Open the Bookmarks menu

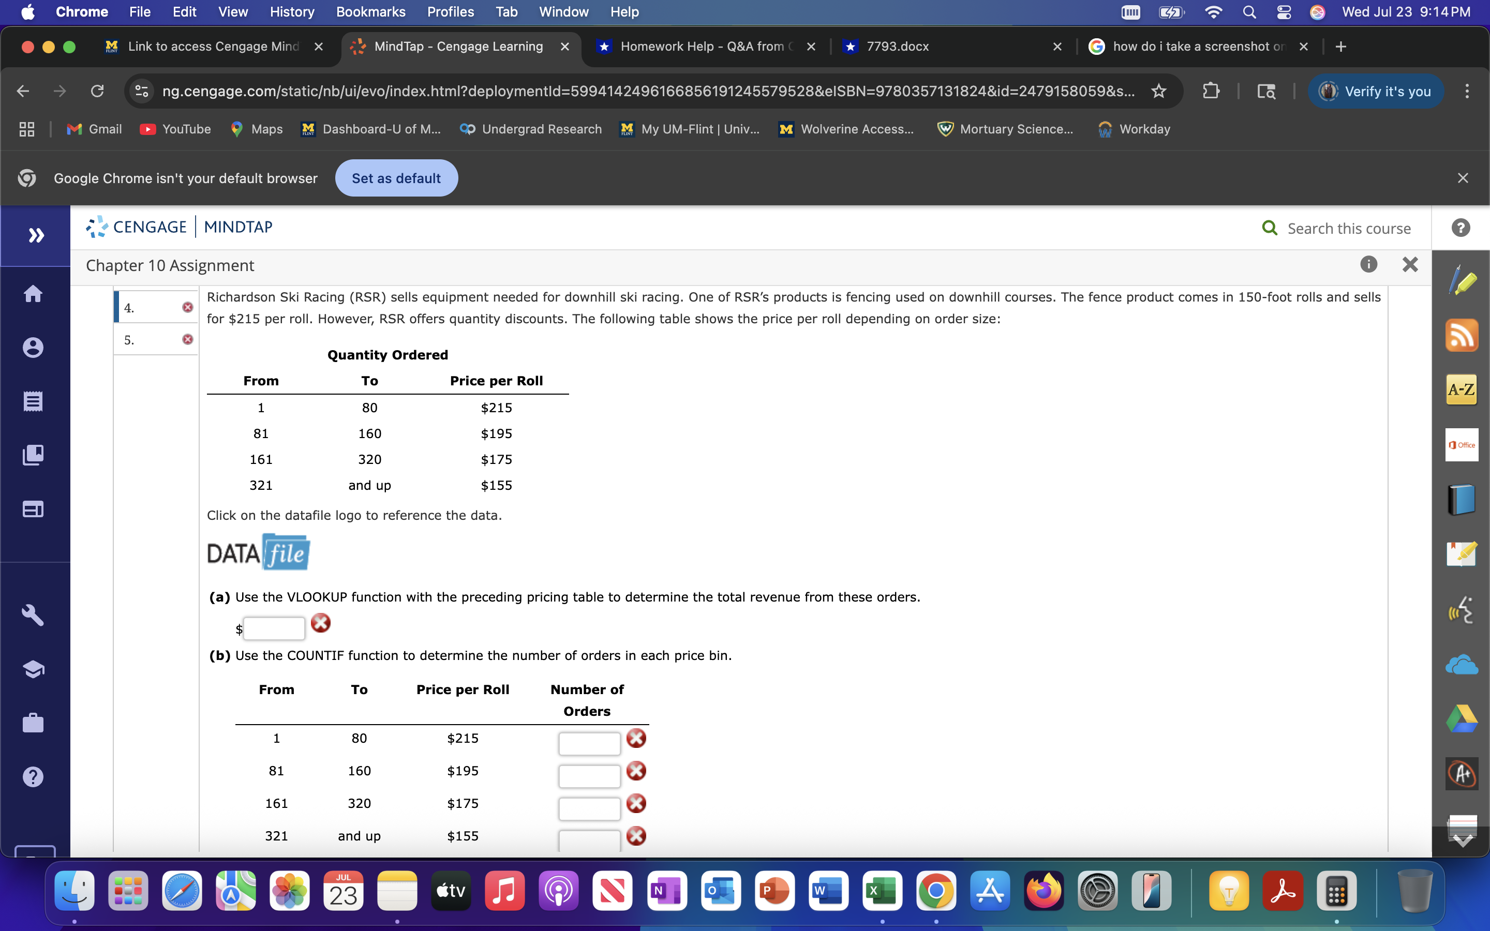click(370, 12)
